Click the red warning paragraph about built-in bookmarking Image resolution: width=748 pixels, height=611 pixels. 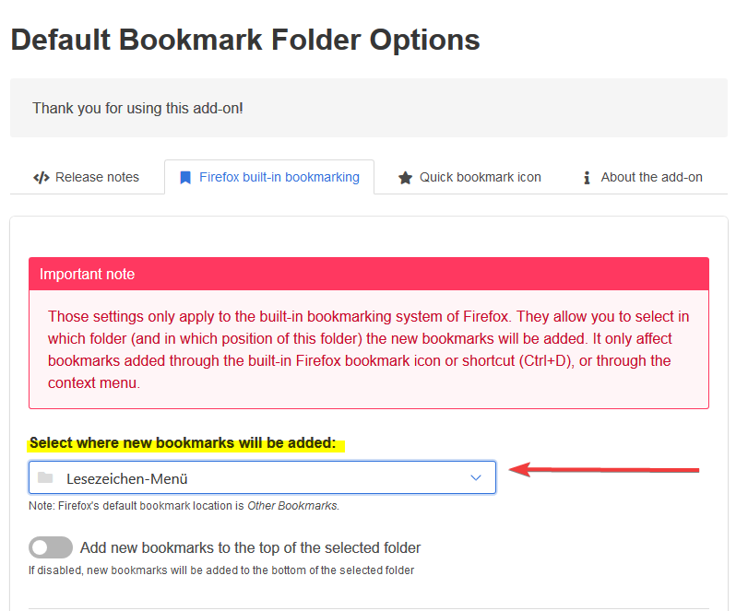[x=368, y=349]
